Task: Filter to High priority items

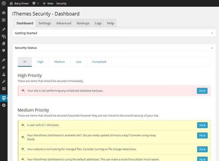Action: [x=40, y=62]
